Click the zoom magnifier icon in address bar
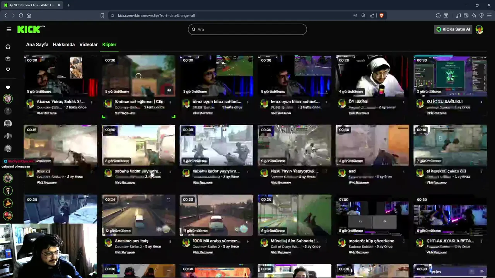The width and height of the screenshot is (495, 278). [x=364, y=15]
